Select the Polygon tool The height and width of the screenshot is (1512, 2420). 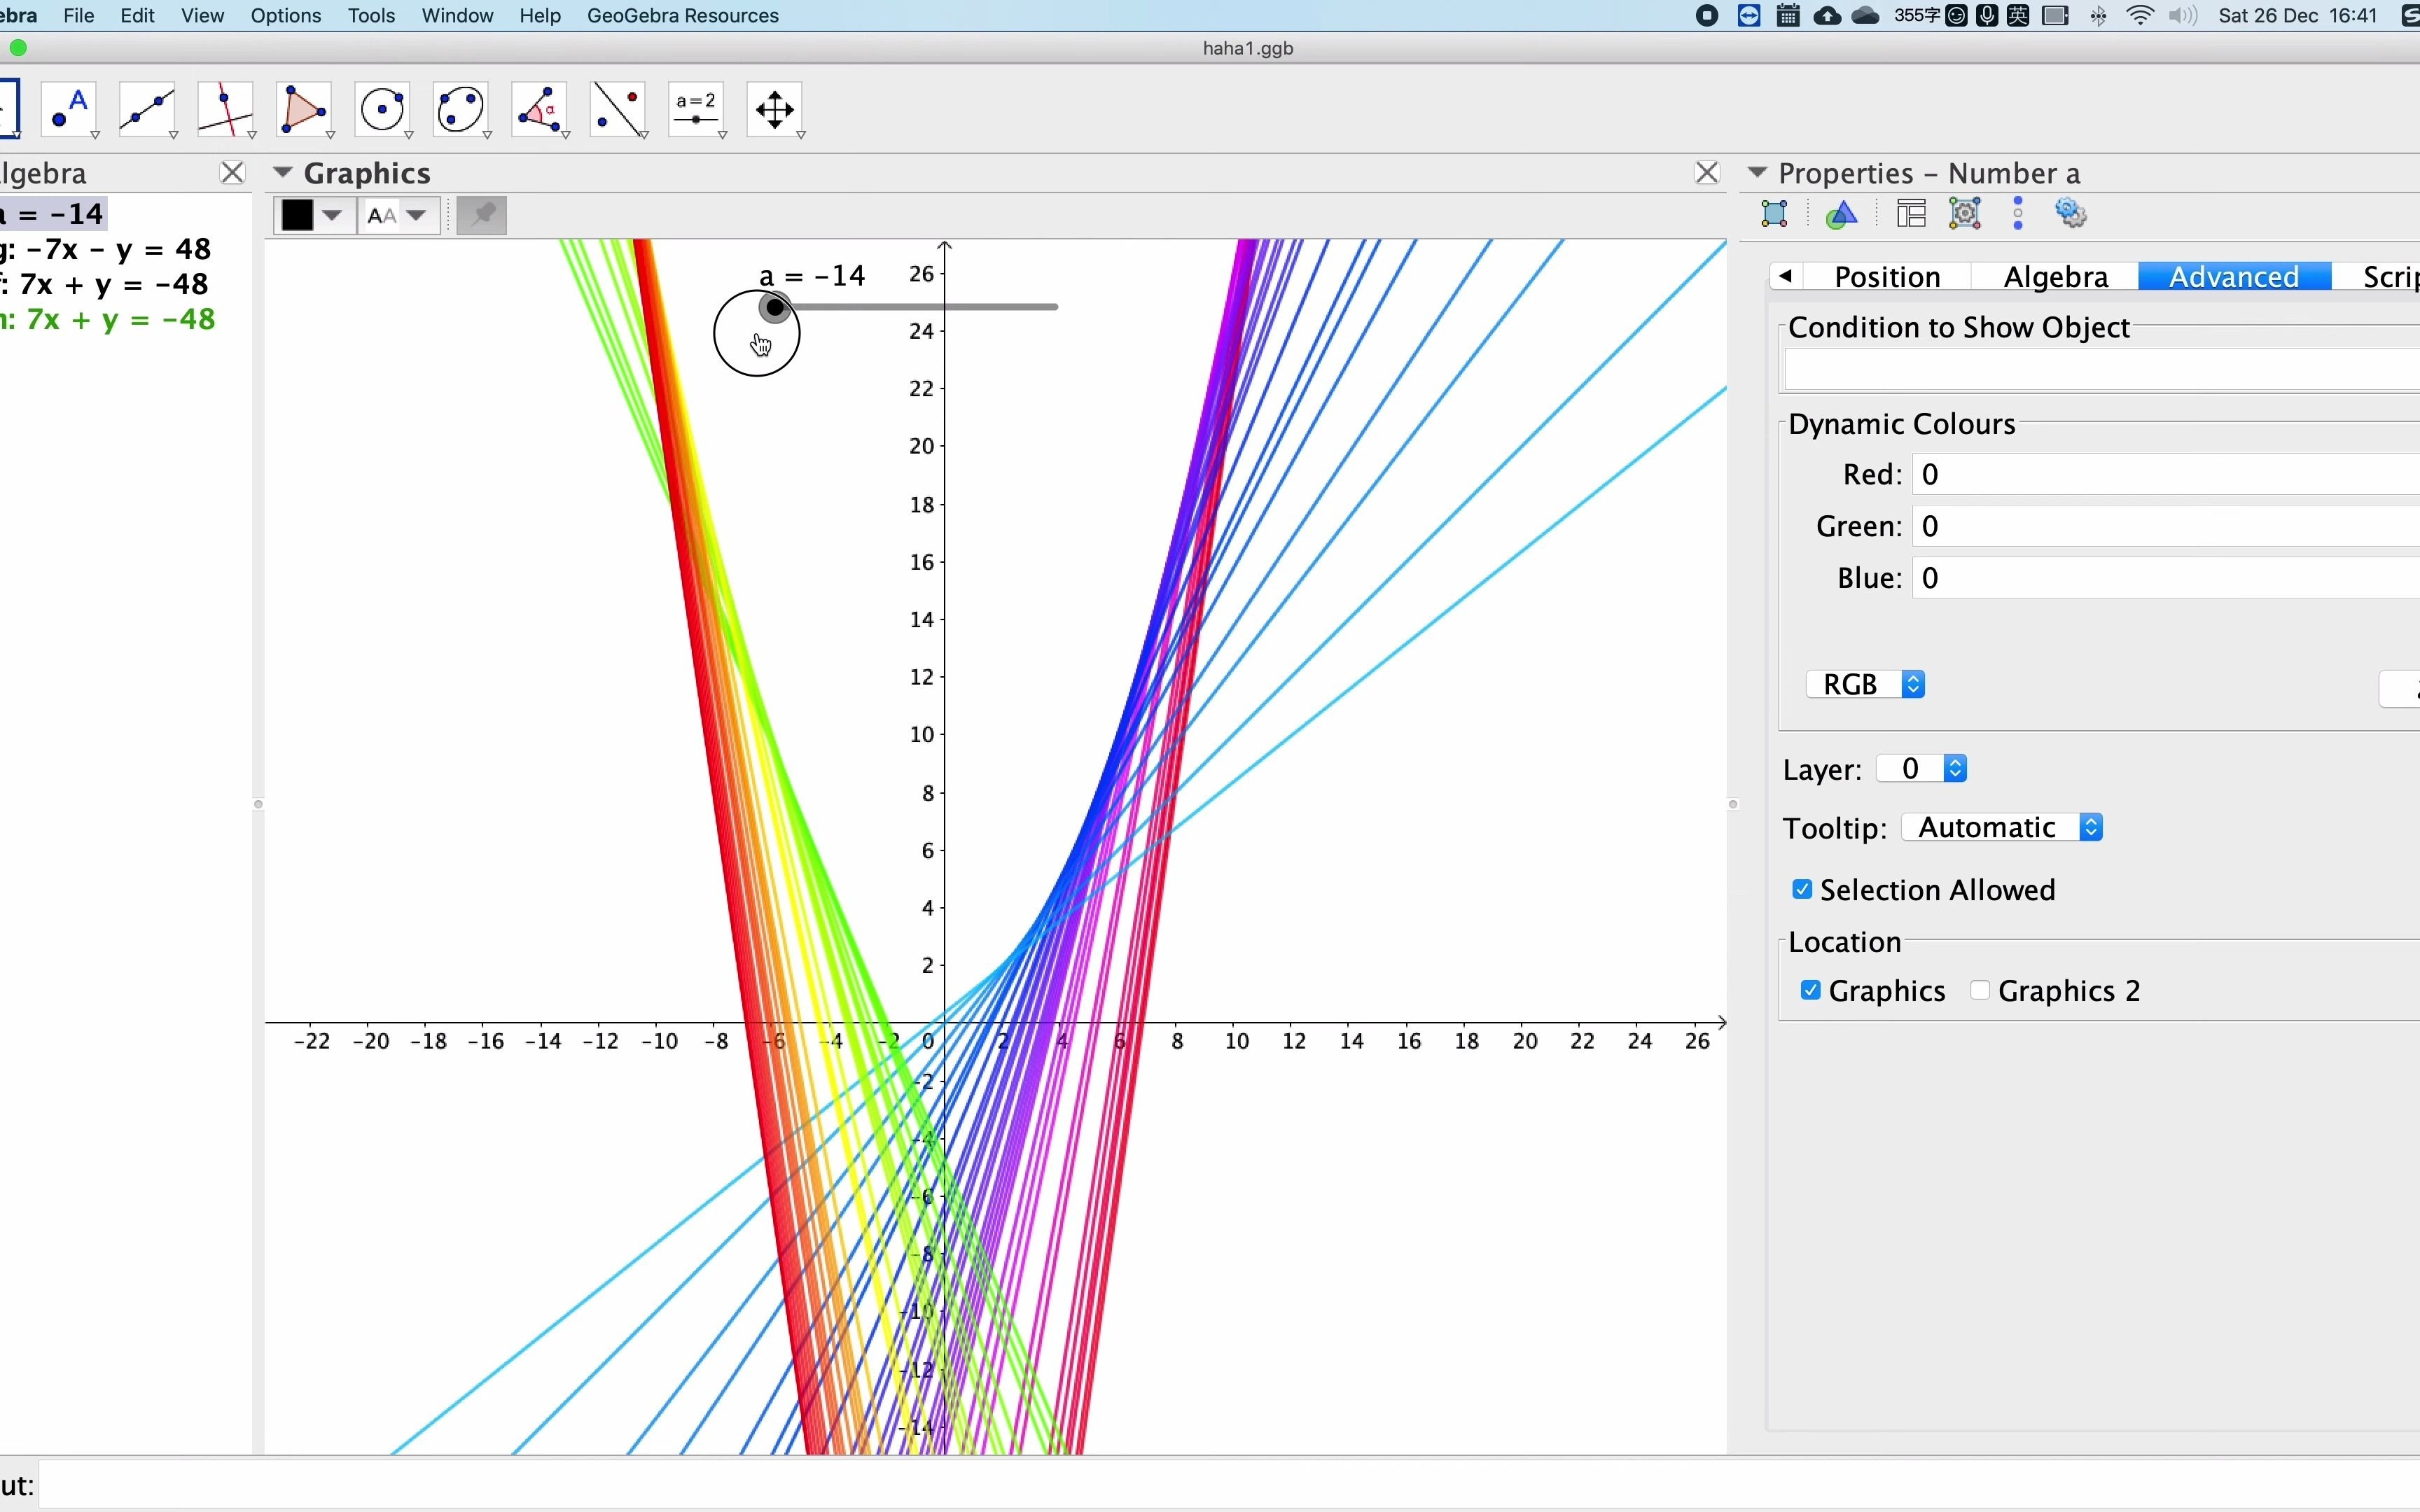[x=304, y=109]
